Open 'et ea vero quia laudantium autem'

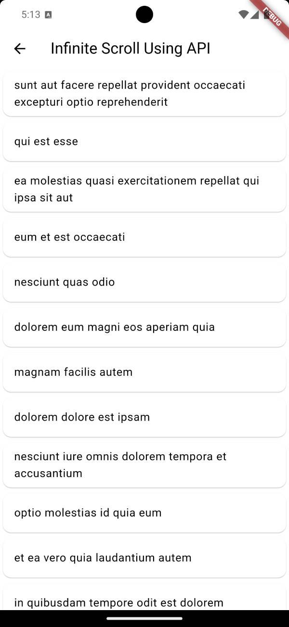[x=144, y=558]
